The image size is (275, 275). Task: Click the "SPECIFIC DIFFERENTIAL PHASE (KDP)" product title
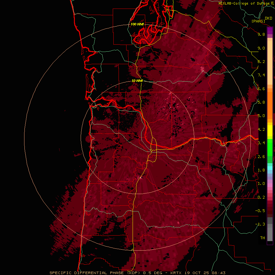coord(95,273)
